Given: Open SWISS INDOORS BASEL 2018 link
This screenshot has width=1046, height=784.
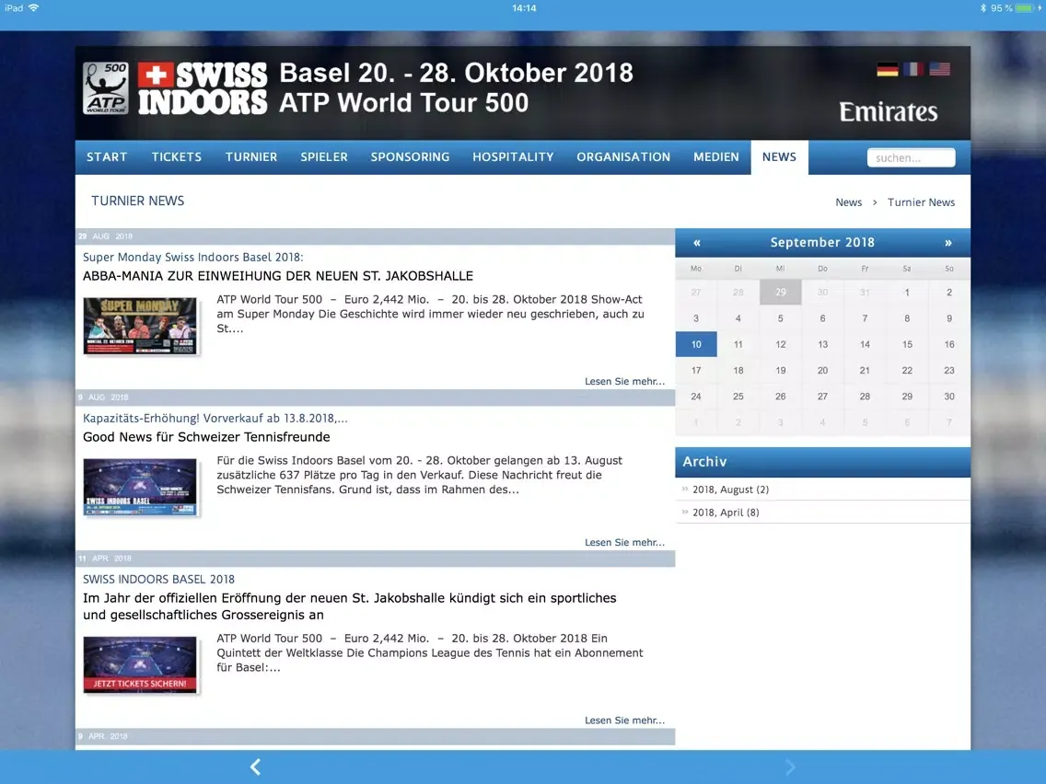Looking at the screenshot, I should (x=158, y=580).
